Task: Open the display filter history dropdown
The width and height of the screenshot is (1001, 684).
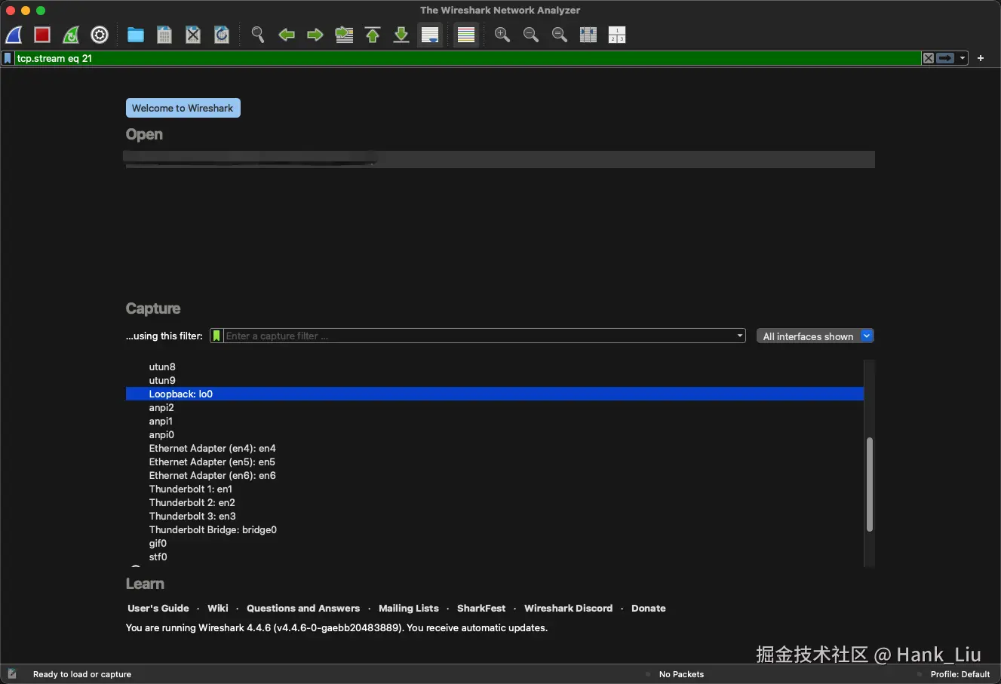Action: click(963, 58)
